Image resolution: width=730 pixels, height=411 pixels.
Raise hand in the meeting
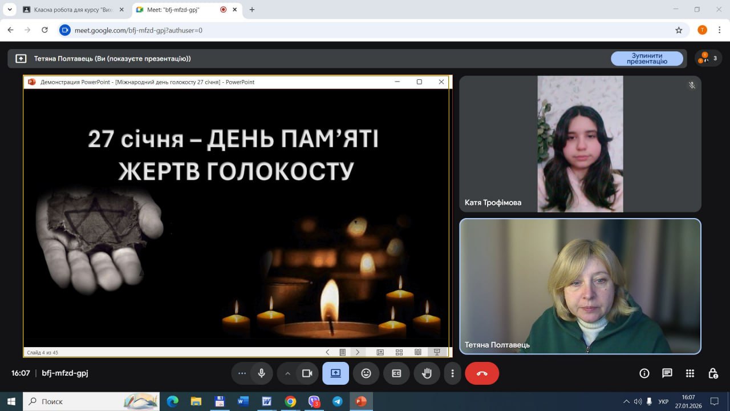427,373
